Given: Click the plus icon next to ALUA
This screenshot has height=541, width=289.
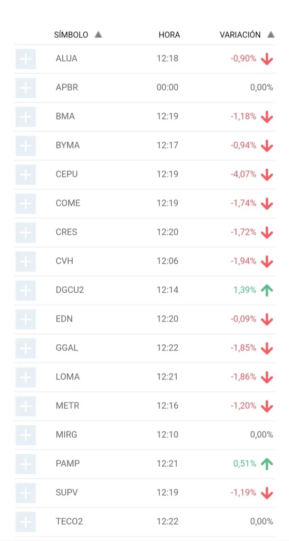Looking at the screenshot, I should point(26,59).
